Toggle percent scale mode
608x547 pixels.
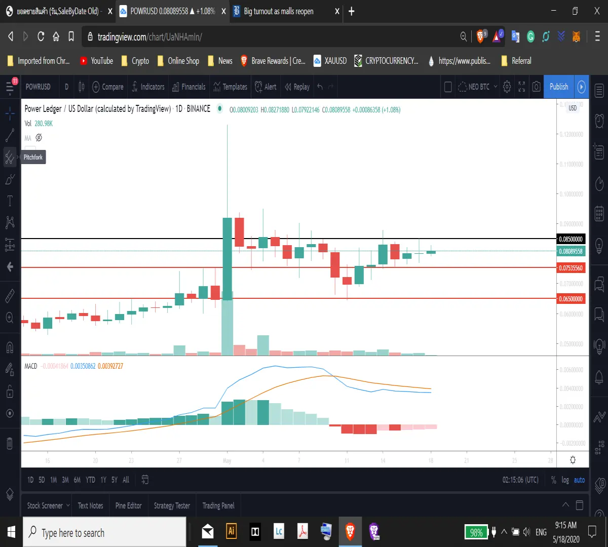tap(553, 480)
